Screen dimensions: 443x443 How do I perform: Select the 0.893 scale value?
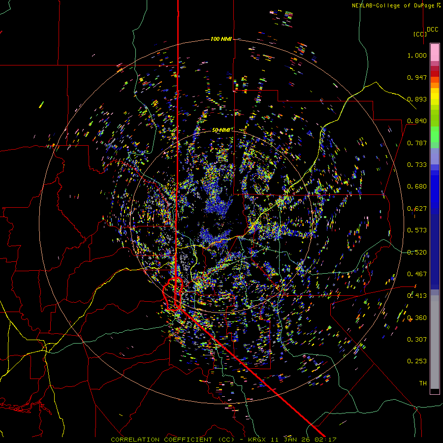[x=417, y=99]
